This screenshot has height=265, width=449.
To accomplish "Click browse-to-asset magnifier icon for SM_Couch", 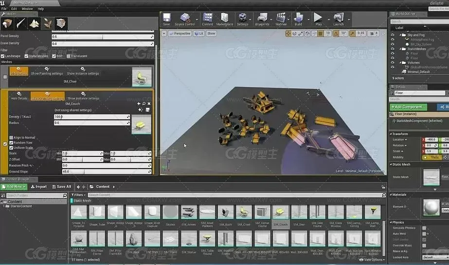I will (x=144, y=104).
